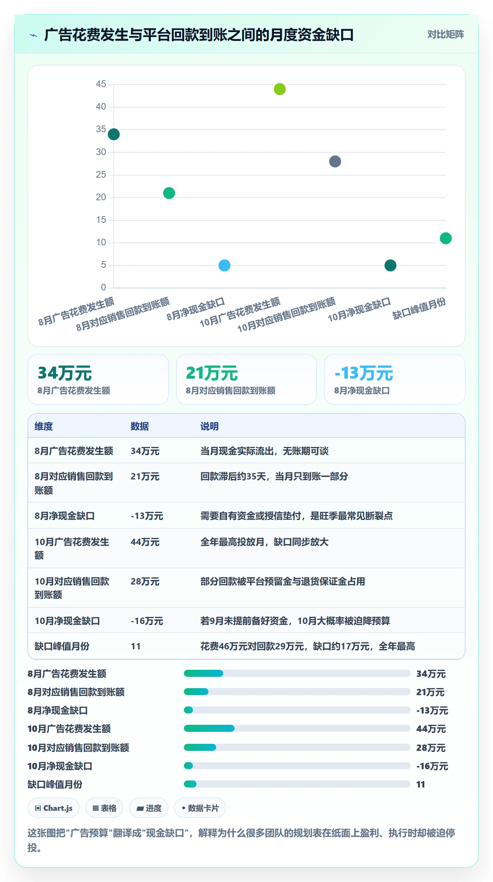Click the 10月对应销售回款到账额 progress bar

(x=297, y=747)
